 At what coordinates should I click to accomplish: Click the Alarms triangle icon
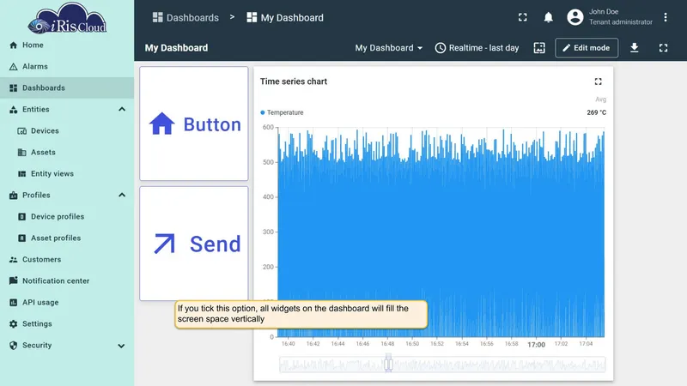pyautogui.click(x=13, y=67)
